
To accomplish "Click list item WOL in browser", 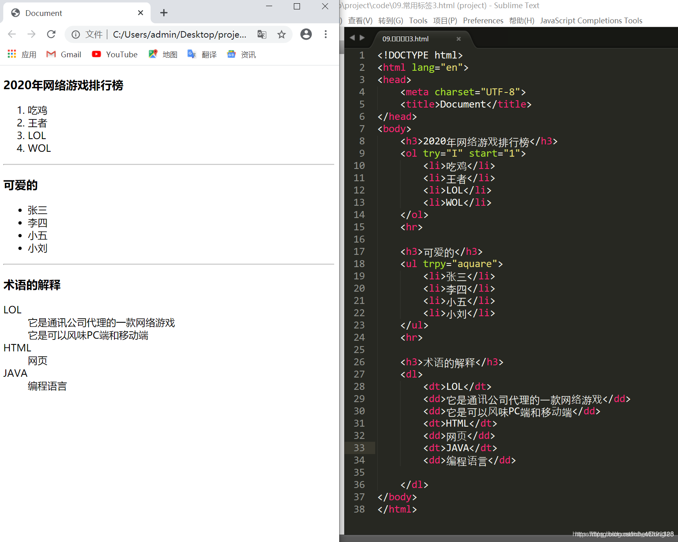I will pos(39,148).
